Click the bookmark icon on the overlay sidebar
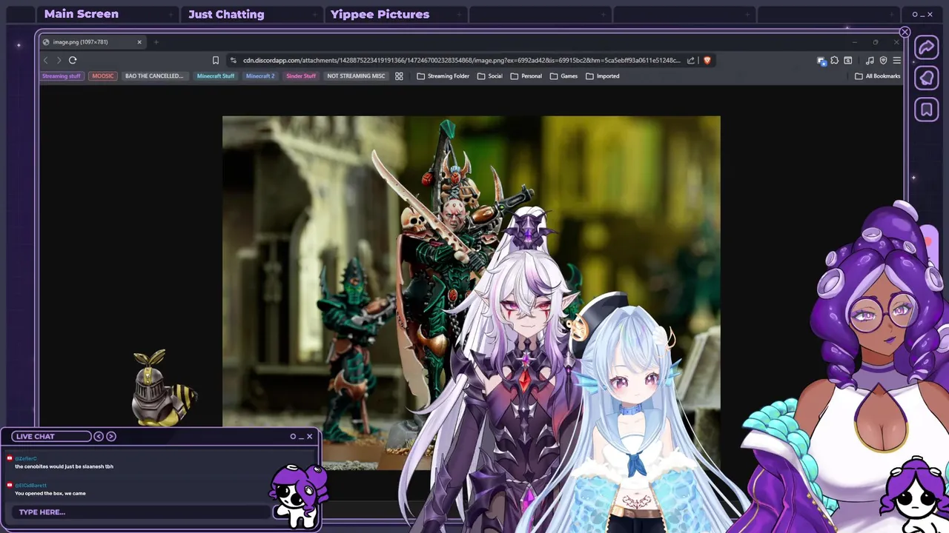Screen dimensions: 949x533 pyautogui.click(x=927, y=110)
